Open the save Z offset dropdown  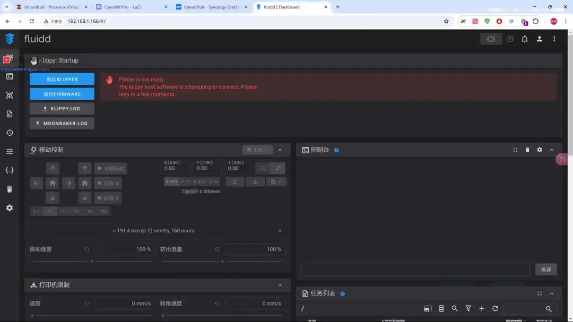pyautogui.click(x=276, y=181)
